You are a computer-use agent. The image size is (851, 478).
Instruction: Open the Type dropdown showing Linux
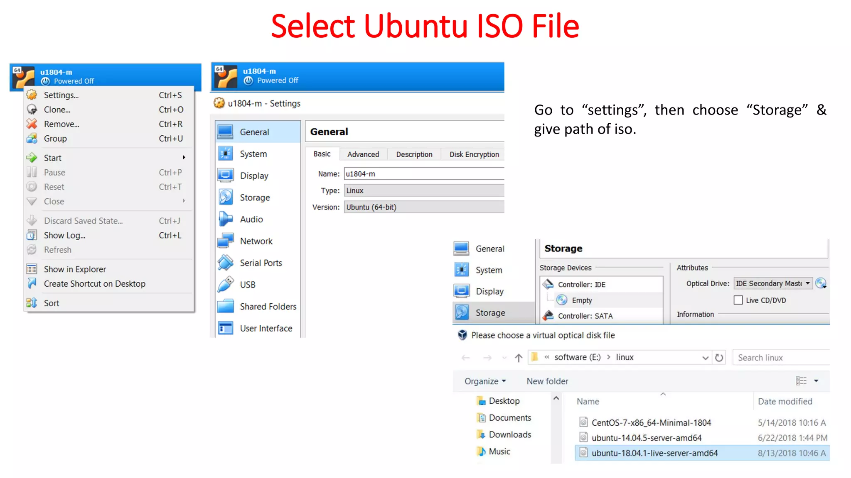[424, 190]
